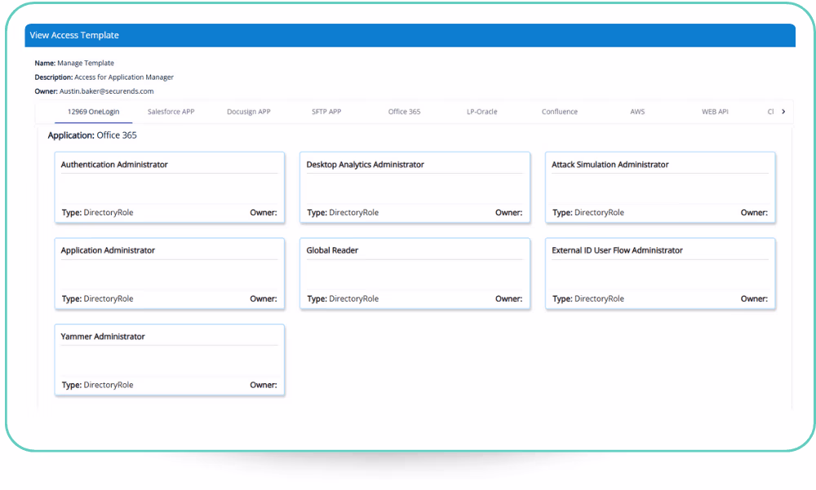The image size is (816, 490).
Task: Go to the SFTP APP tab
Action: click(x=326, y=112)
